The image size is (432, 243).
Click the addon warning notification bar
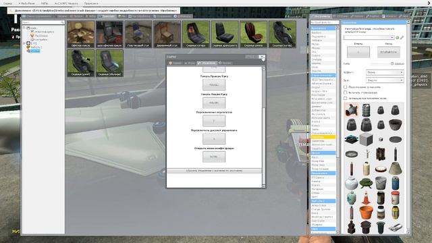tap(94, 11)
